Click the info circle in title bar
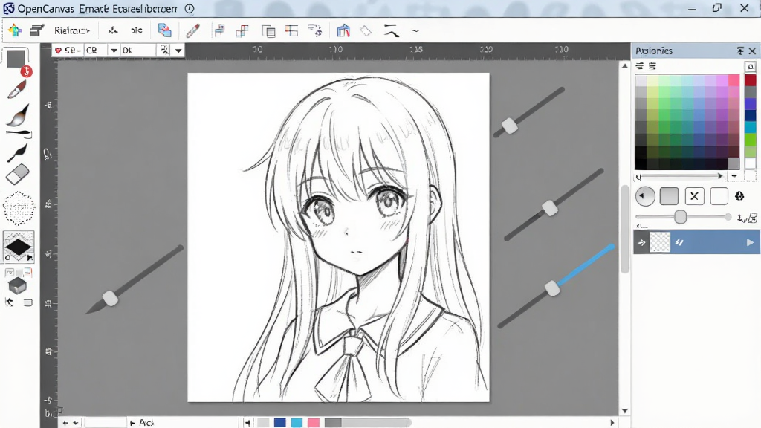This screenshot has width=761, height=428. coord(190,9)
